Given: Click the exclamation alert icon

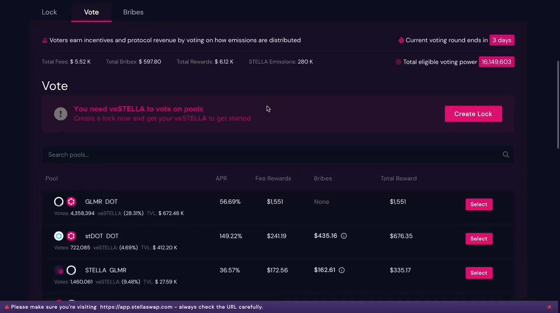Looking at the screenshot, I should tap(61, 114).
